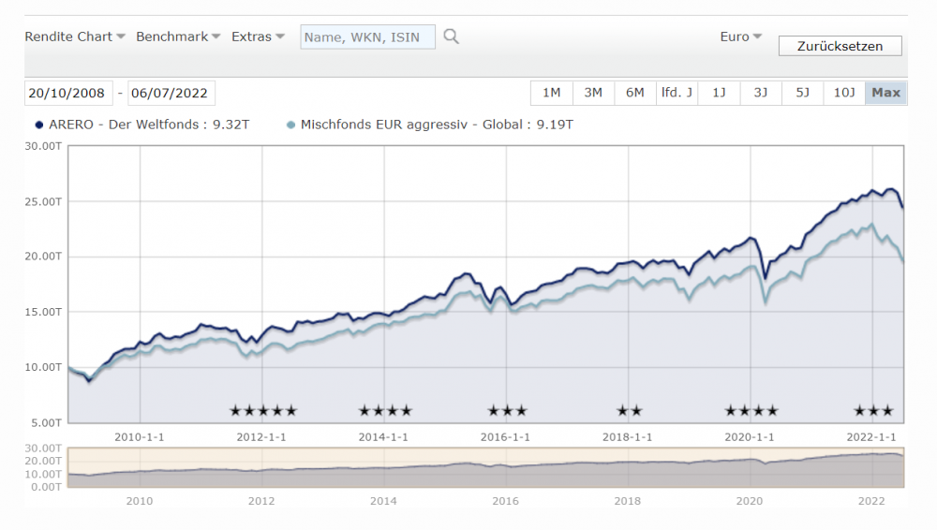Open the Benchmark dropdown menu

(178, 37)
